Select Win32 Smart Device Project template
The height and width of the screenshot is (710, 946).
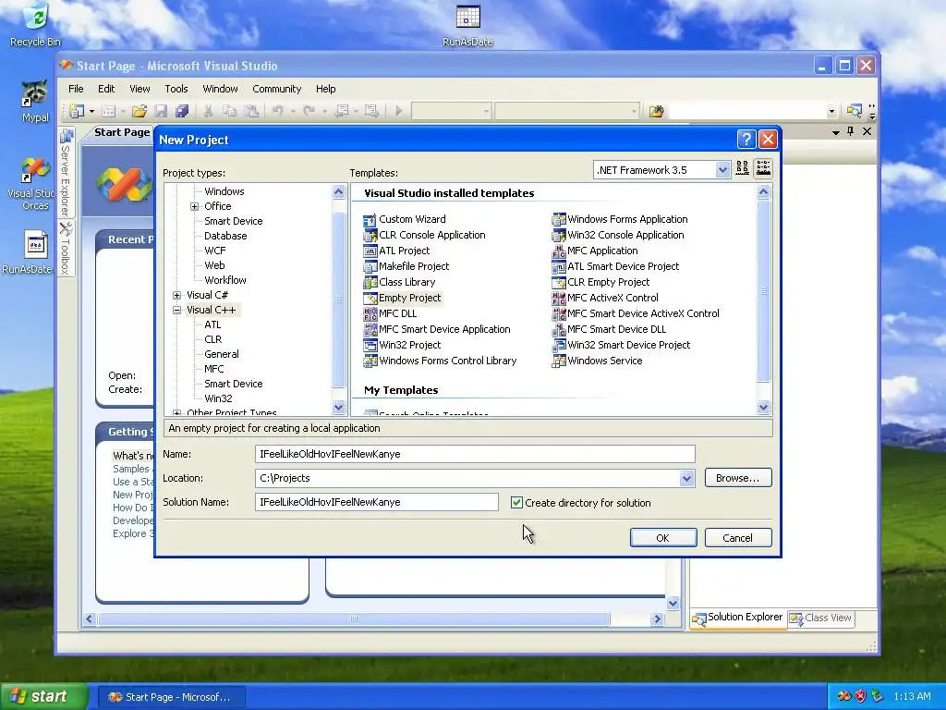(622, 345)
